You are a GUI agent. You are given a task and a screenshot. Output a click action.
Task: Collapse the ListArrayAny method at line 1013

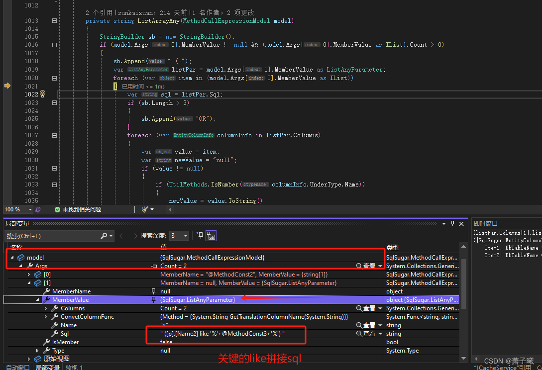point(54,21)
